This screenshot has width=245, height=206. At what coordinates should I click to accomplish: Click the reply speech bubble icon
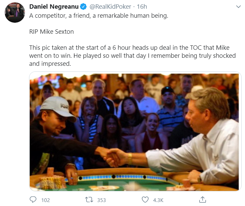coord(33,200)
